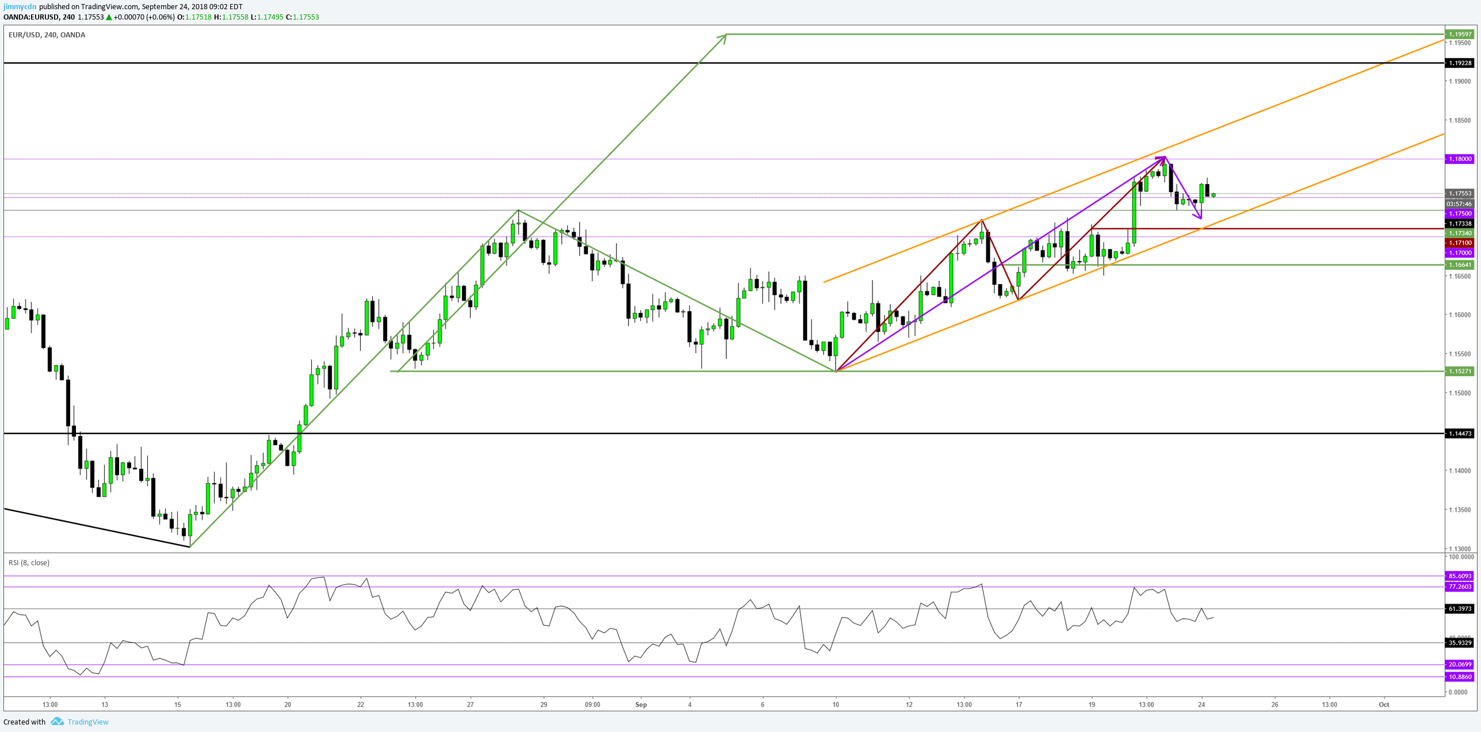The image size is (1481, 732).
Task: Click the 03:57:46 bar countdown label
Action: [1460, 204]
